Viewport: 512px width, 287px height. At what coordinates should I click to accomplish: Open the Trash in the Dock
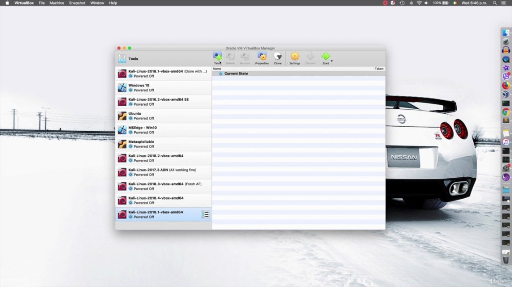pos(506,259)
